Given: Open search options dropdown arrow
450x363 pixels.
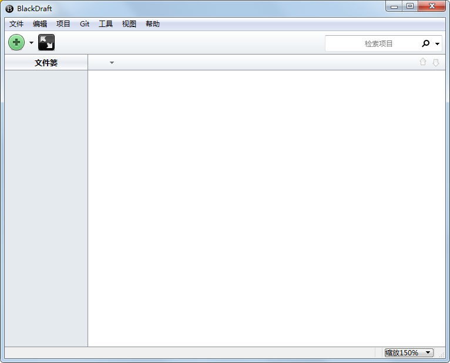Looking at the screenshot, I should click(437, 44).
